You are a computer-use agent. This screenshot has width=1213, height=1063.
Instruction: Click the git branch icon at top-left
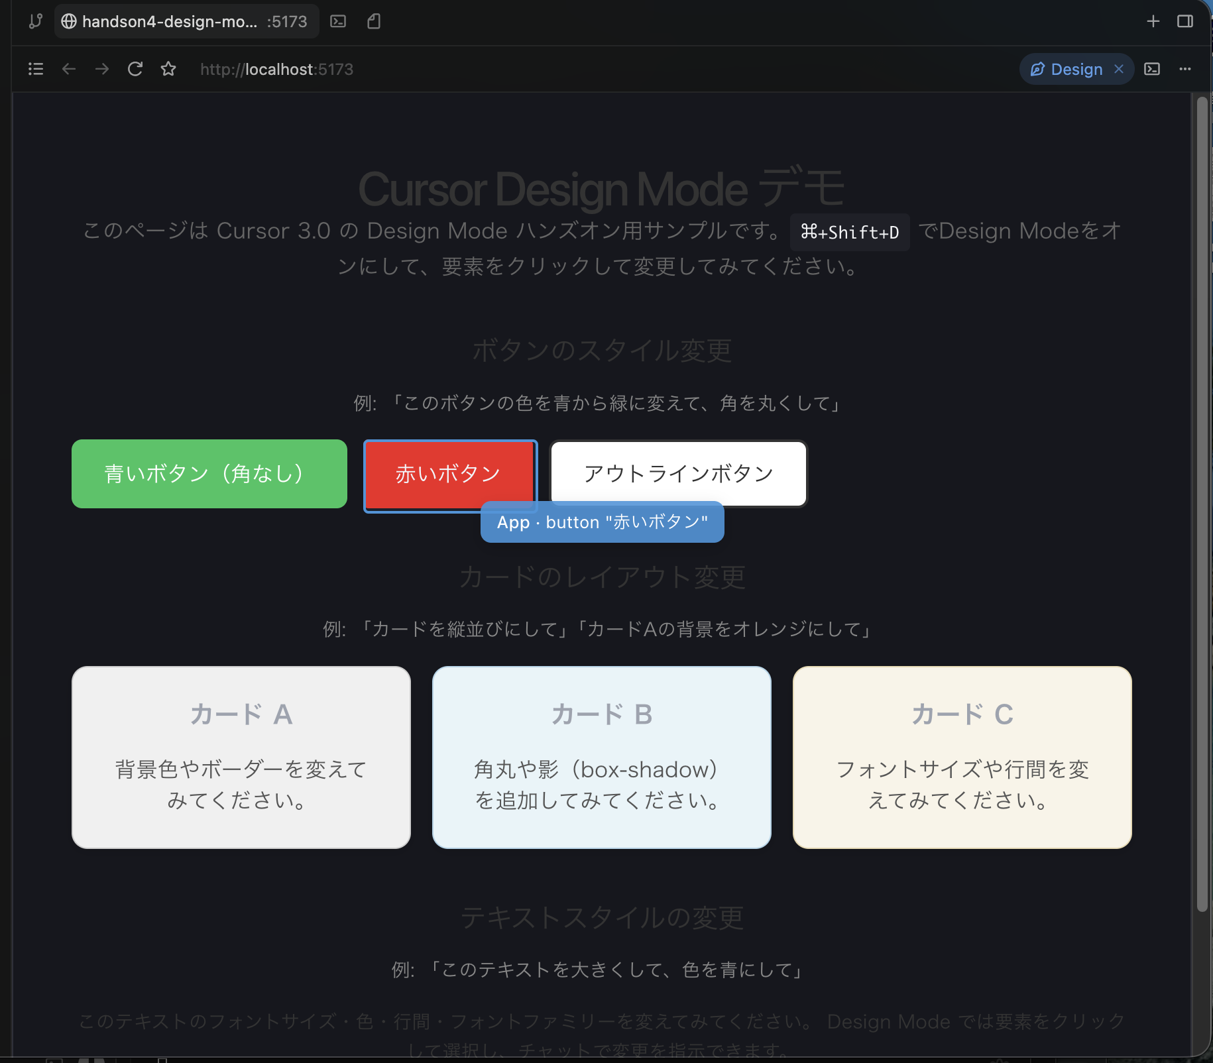(34, 21)
